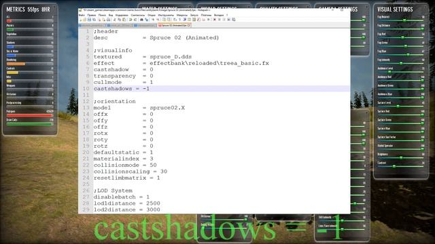Adjust the Contrast slider handle
This screenshot has height=244, width=435.
click(x=394, y=166)
